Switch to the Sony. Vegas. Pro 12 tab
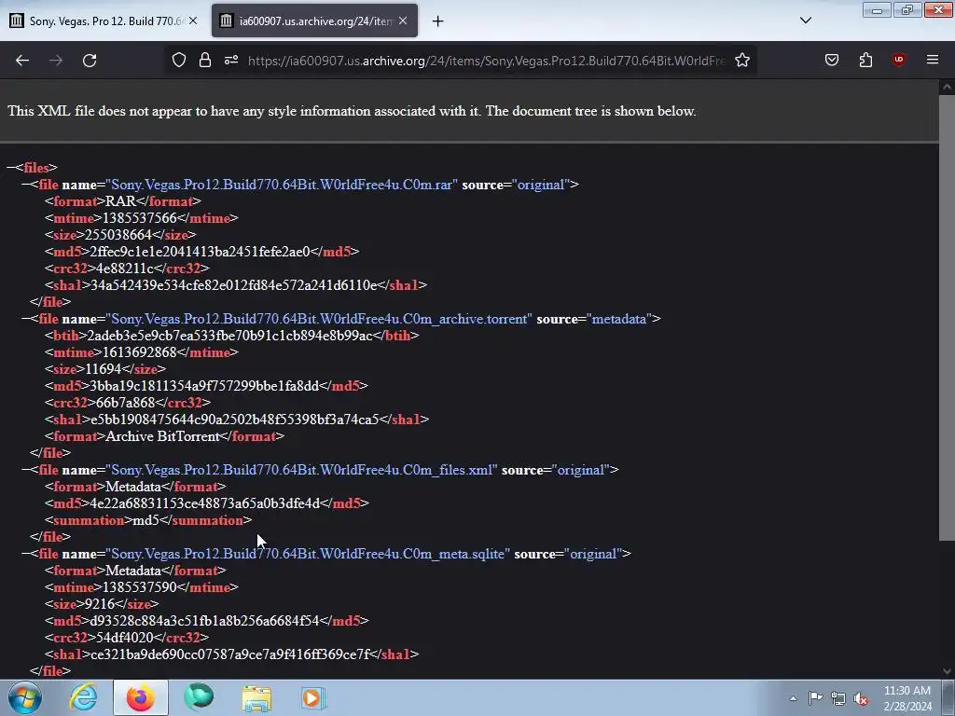This screenshot has height=716, width=955. pos(104,21)
